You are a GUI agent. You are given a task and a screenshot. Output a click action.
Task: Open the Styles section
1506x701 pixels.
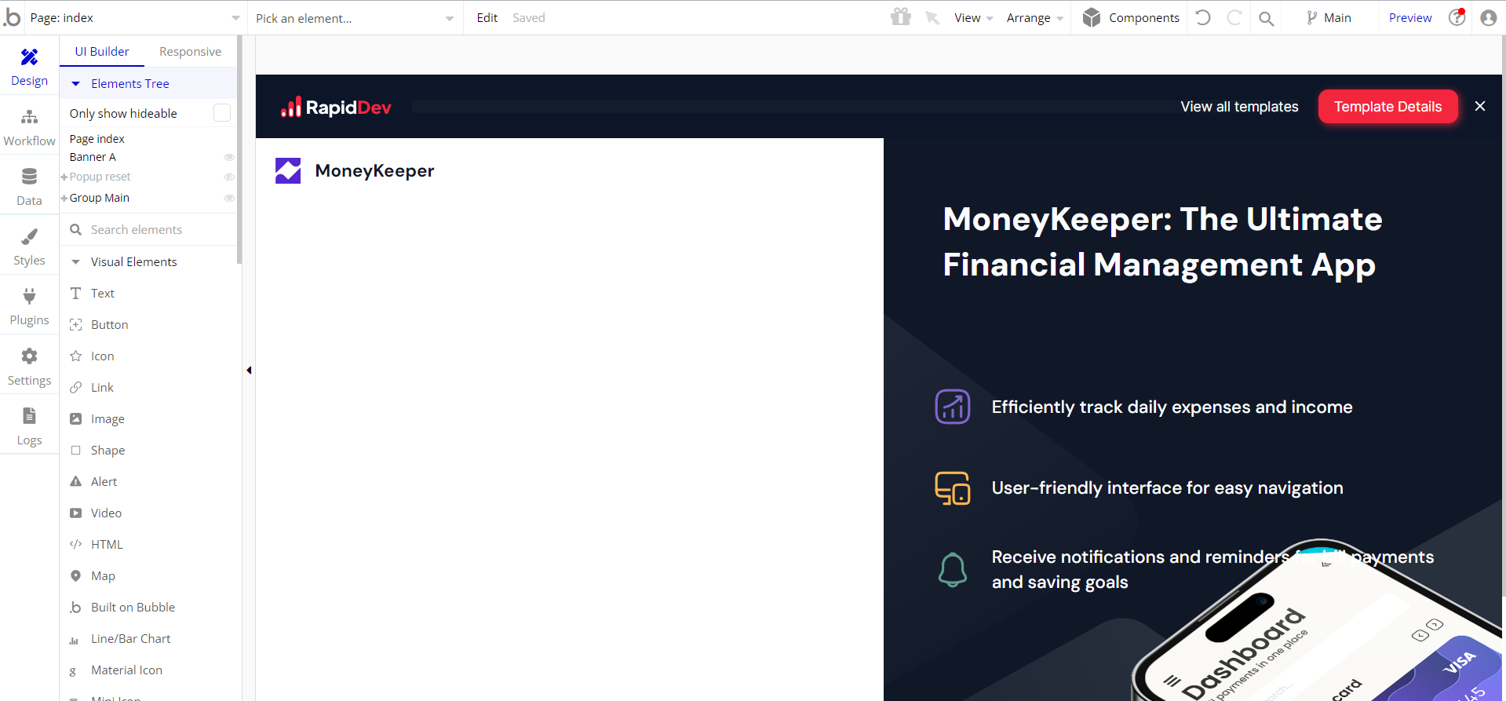click(29, 246)
